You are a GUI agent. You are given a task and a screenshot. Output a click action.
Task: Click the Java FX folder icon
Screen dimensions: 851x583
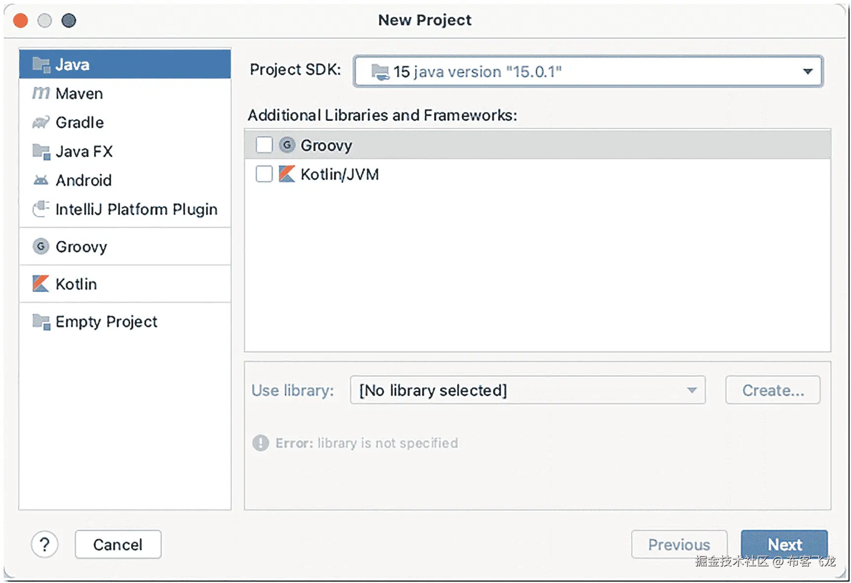[x=41, y=151]
